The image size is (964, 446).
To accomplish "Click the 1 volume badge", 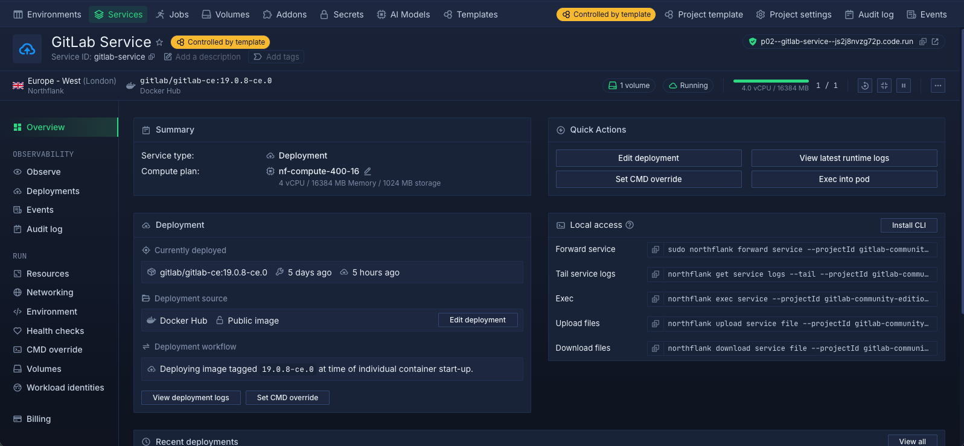I will coord(629,86).
